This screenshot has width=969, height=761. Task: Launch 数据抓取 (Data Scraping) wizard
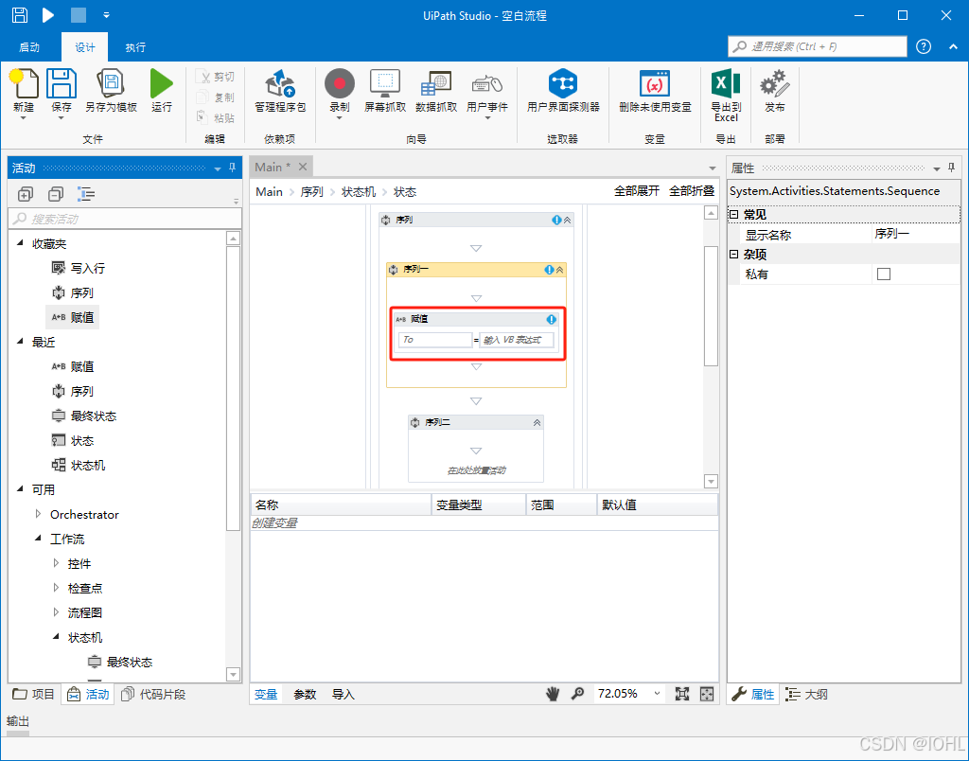[x=436, y=84]
